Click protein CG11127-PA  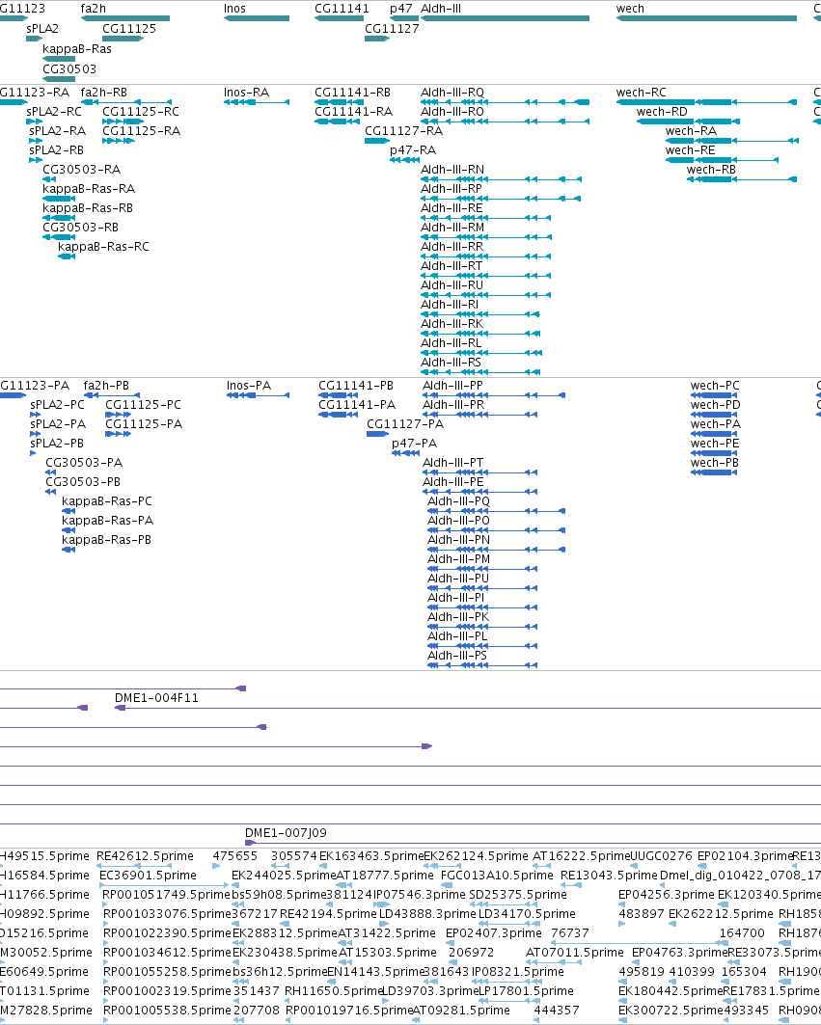point(405,424)
